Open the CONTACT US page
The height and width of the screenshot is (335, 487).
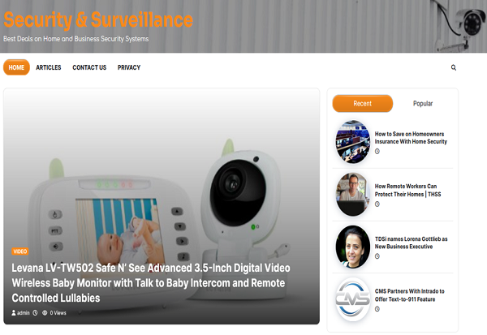coord(89,67)
